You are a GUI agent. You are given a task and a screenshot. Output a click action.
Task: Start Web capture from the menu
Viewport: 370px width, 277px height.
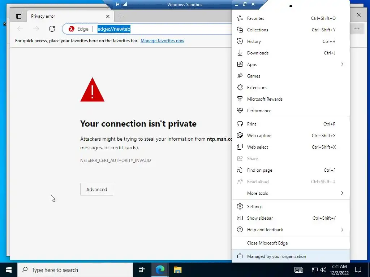[x=291, y=136]
